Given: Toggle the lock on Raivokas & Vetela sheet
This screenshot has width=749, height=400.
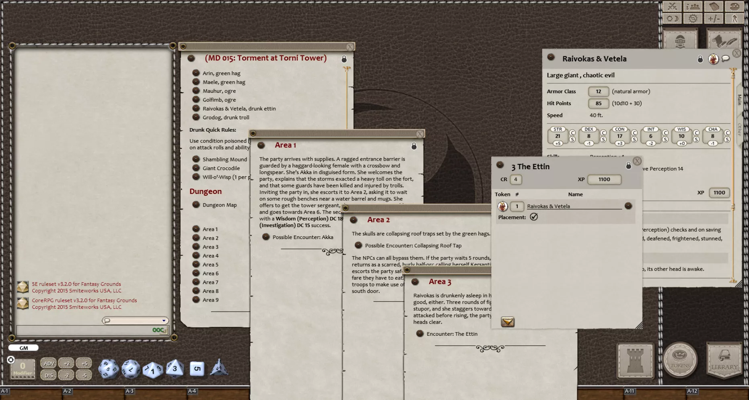Looking at the screenshot, I should tap(700, 59).
